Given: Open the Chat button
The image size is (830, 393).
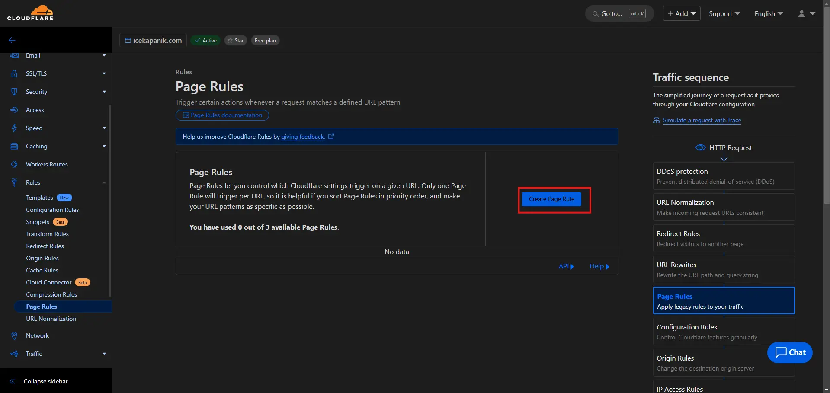Looking at the screenshot, I should [x=790, y=352].
